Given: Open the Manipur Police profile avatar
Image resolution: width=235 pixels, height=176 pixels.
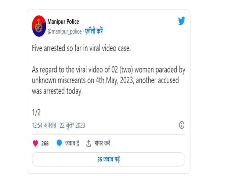Looking at the screenshot, I should (39, 26).
